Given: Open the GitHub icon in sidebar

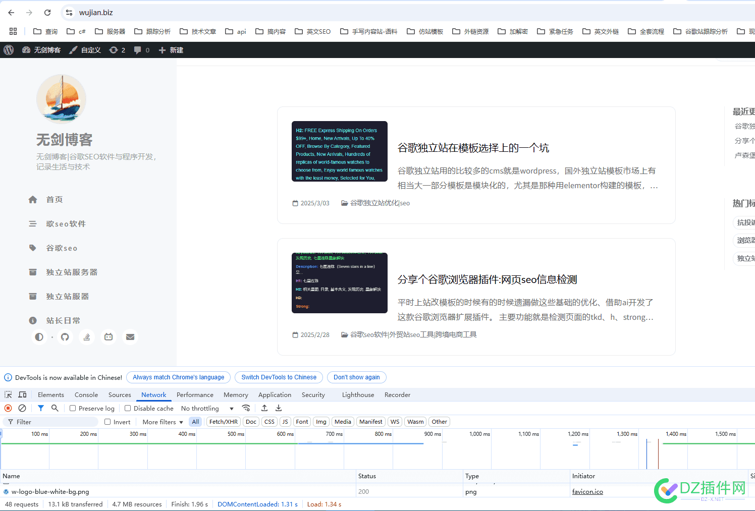Looking at the screenshot, I should [65, 337].
